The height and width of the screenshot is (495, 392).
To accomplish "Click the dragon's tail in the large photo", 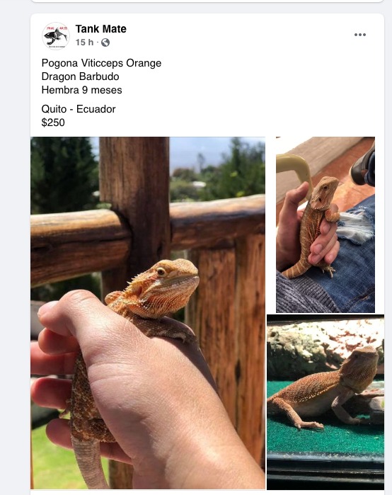I will pyautogui.click(x=89, y=462).
